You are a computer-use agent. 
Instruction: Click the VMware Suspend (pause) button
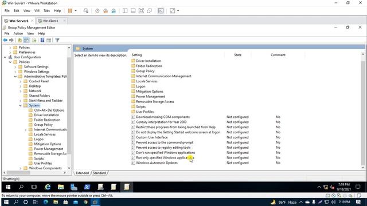(70, 11)
